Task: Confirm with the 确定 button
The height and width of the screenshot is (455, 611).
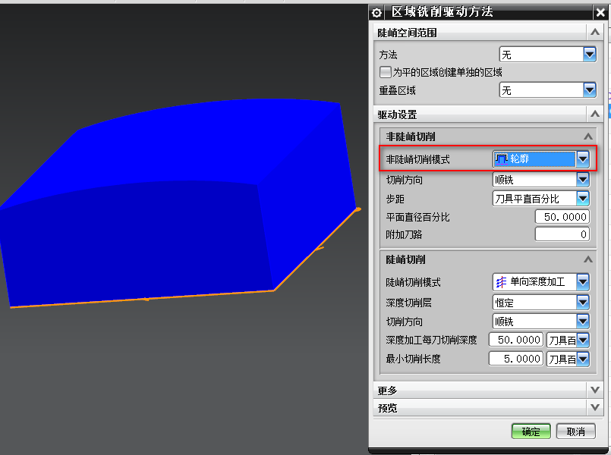Action: tap(531, 431)
